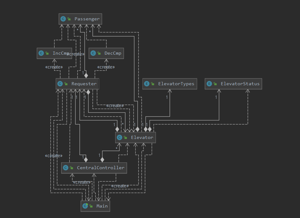Select the CentralController class node
Image resolution: width=300 pixels, height=218 pixels.
click(x=94, y=168)
